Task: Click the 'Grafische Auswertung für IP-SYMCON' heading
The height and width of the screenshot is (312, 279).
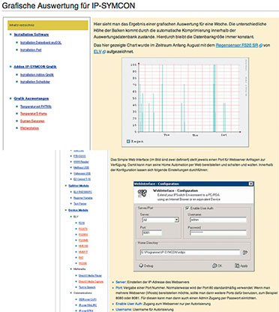Action: click(x=68, y=5)
